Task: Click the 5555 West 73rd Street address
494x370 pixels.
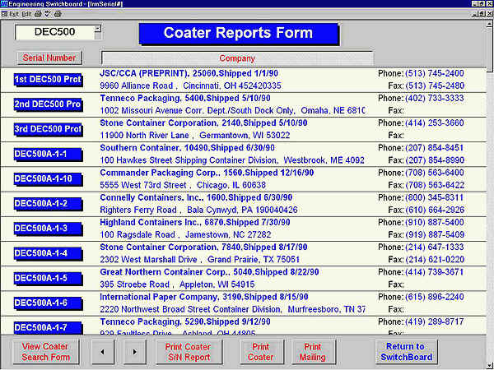Action: coord(183,185)
